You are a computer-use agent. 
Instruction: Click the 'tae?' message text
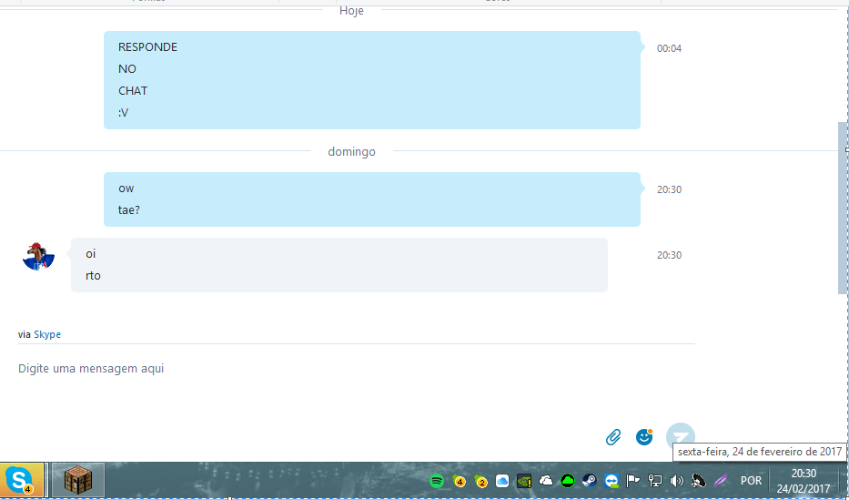(x=129, y=210)
